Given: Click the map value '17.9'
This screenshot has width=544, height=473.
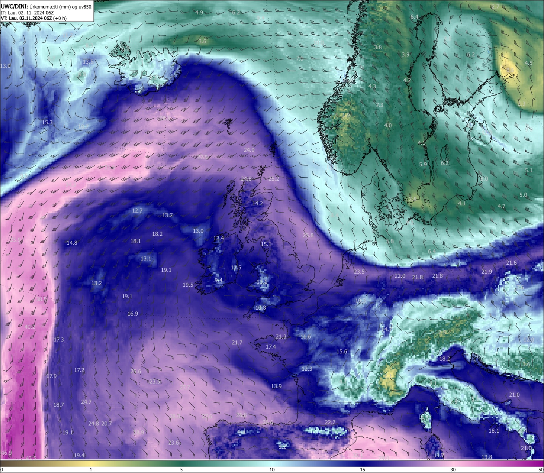Looking at the screenshot, I should [x=51, y=376].
